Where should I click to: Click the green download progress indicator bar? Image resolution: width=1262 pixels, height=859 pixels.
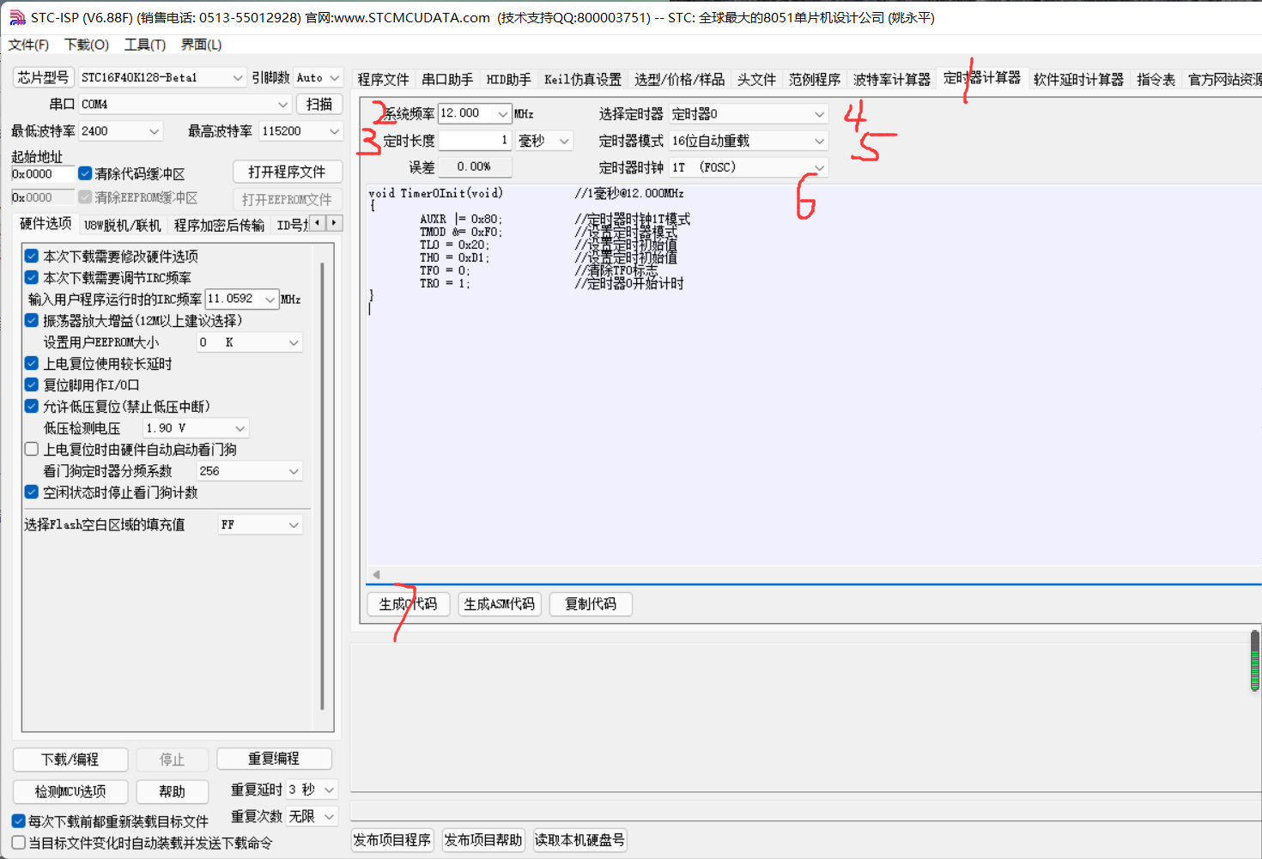point(1255,661)
